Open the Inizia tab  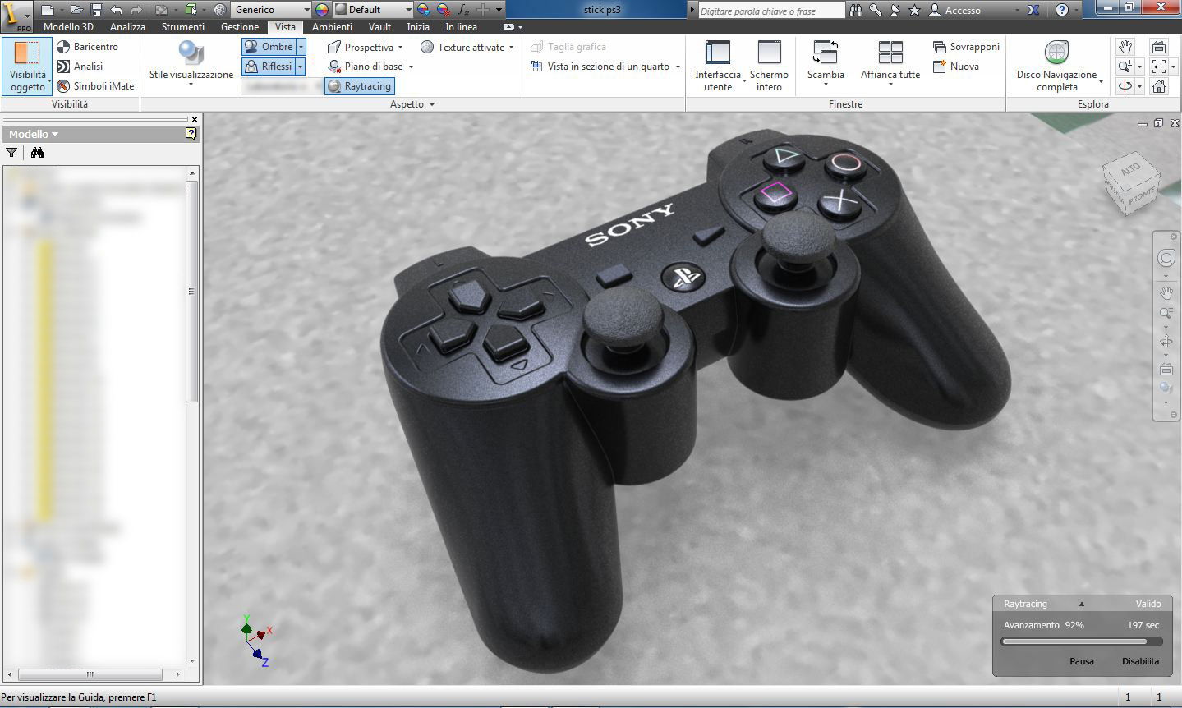[x=418, y=27]
